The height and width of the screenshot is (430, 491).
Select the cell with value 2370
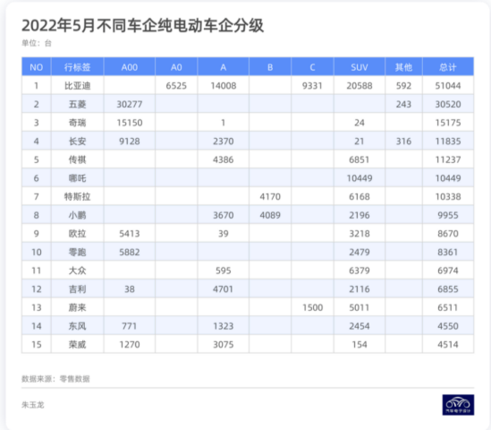click(x=224, y=142)
